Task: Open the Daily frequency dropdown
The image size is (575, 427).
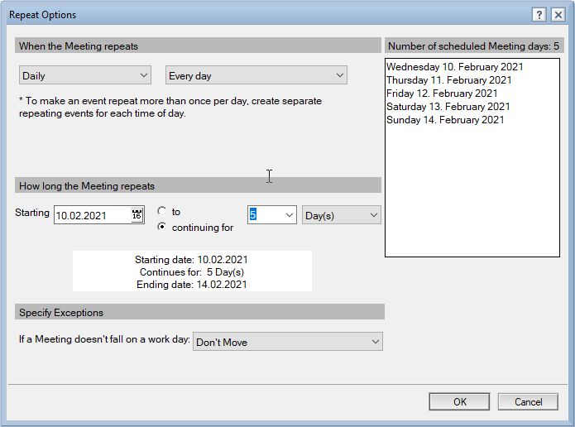Action: (85, 75)
